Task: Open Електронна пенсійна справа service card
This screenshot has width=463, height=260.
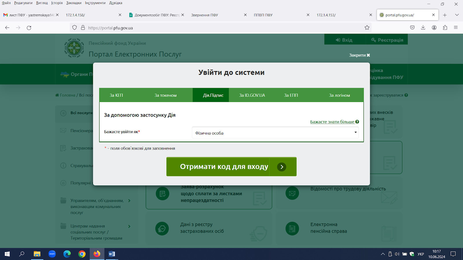Action: (339, 228)
